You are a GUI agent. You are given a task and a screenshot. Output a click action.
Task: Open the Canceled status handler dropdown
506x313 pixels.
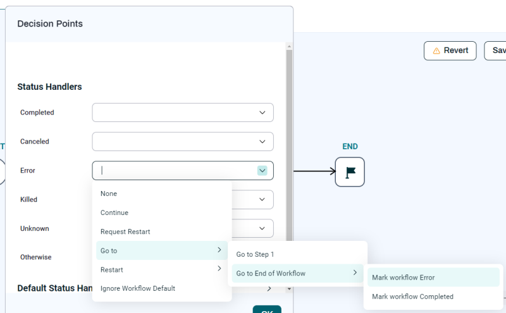pos(183,142)
